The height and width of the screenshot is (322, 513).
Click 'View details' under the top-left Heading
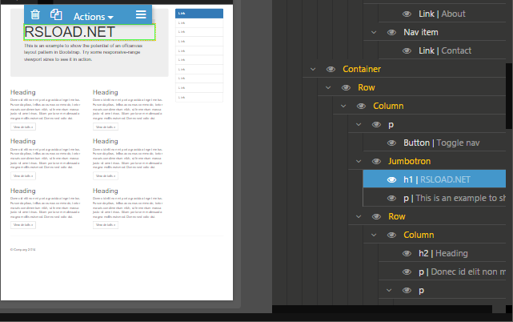[x=23, y=127]
